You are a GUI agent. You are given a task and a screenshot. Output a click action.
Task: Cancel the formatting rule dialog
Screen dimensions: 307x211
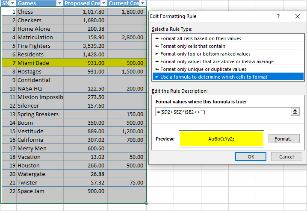[286, 157]
